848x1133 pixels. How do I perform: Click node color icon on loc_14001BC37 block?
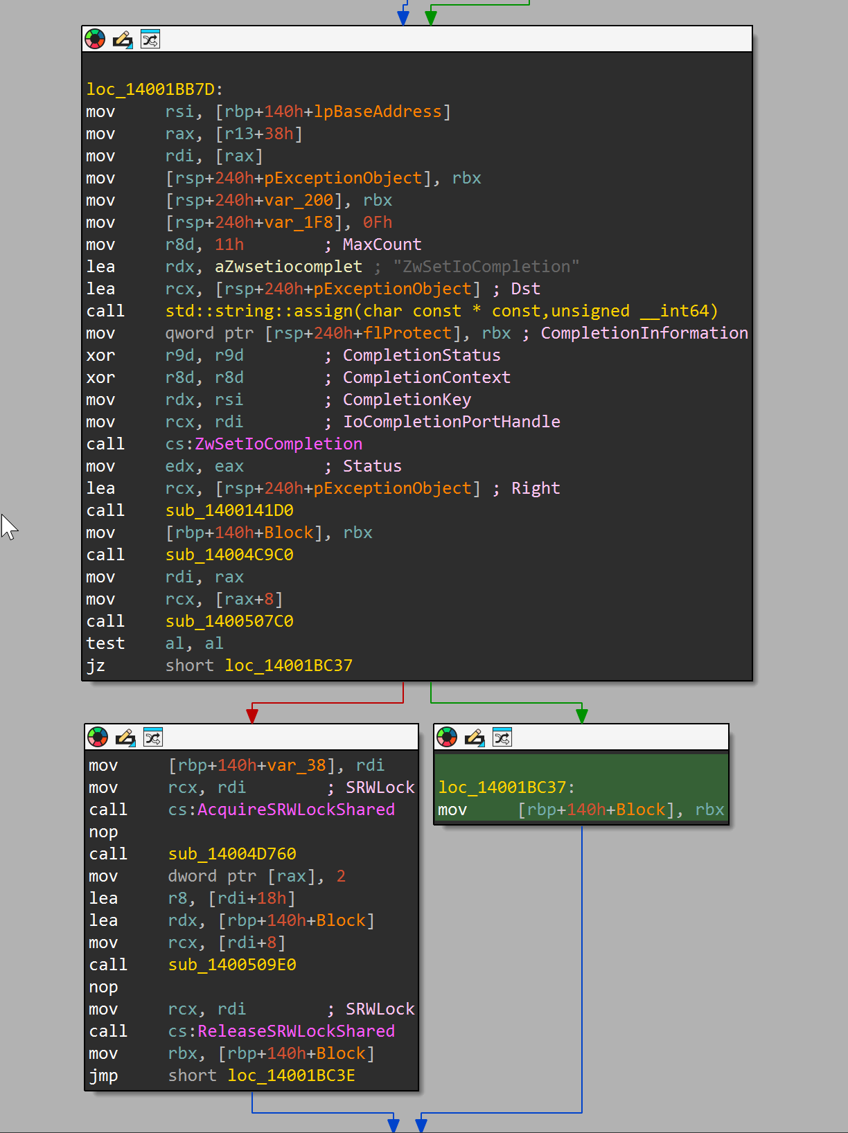(x=447, y=738)
